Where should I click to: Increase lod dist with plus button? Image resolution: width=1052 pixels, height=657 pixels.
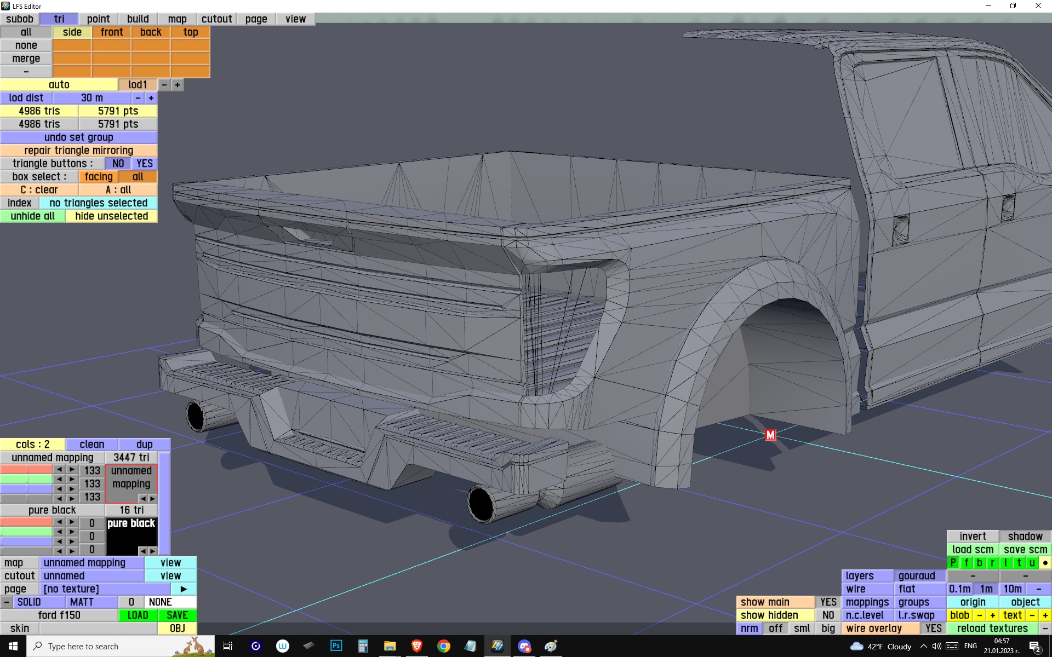pos(151,98)
